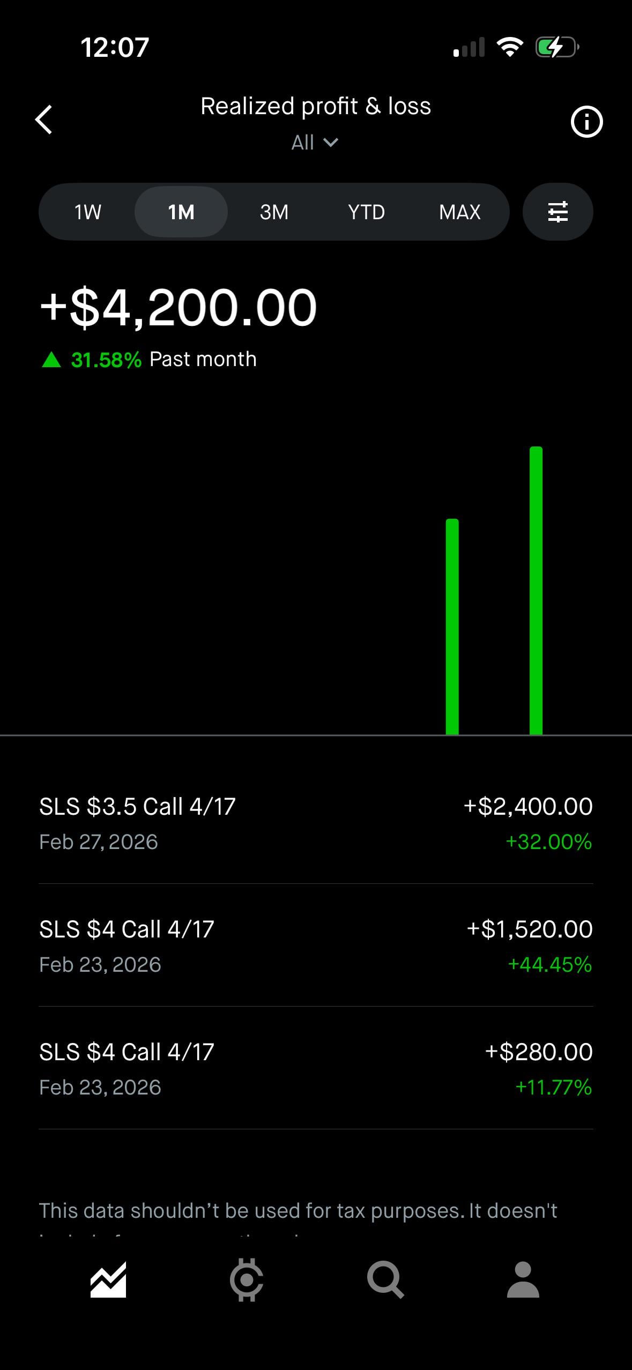Open the SLS $3.5 Call 4/17 entry
Viewport: 632px width, 1370px height.
pos(316,823)
